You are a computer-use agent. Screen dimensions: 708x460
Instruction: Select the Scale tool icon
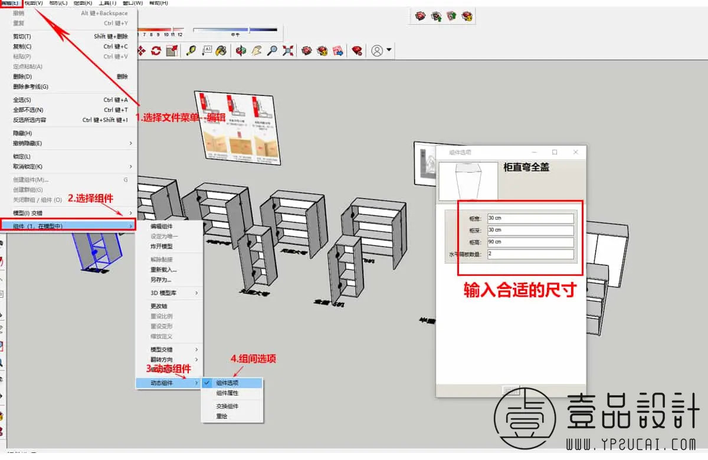[x=171, y=51]
